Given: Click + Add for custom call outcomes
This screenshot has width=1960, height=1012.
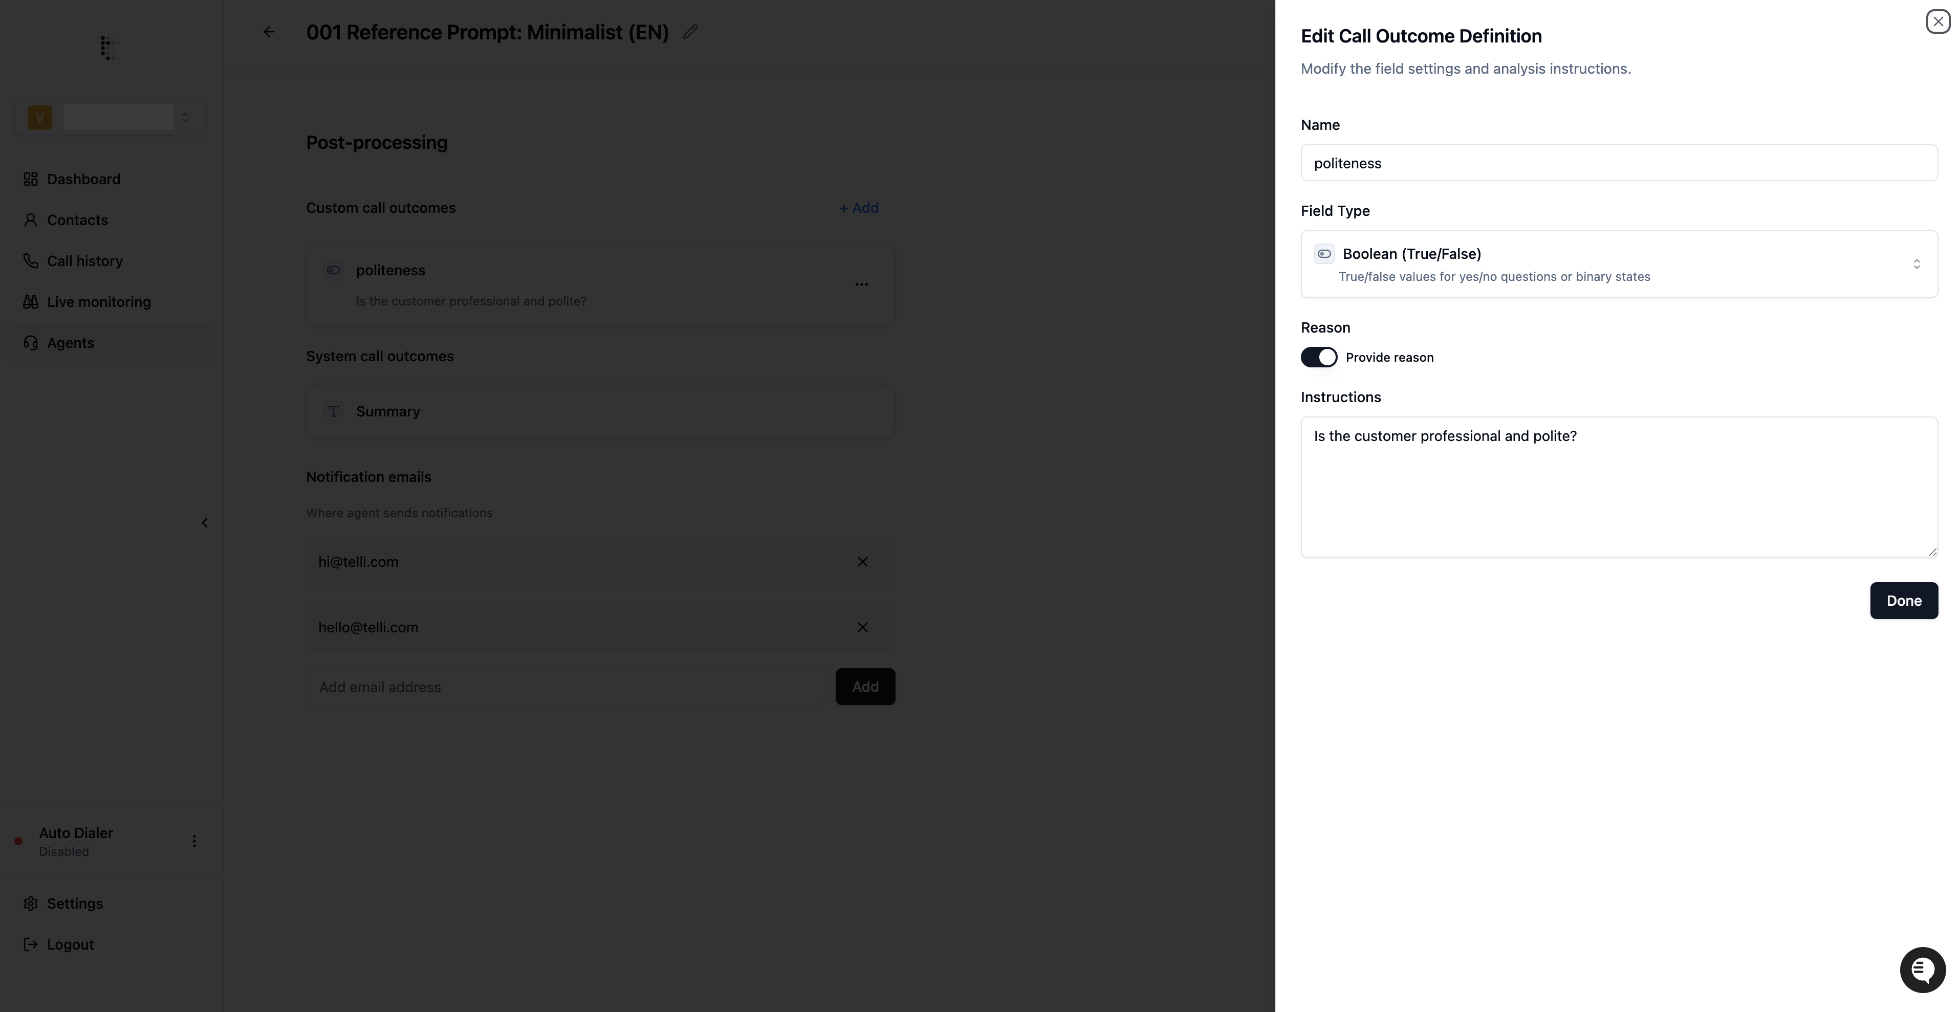Looking at the screenshot, I should 858,208.
